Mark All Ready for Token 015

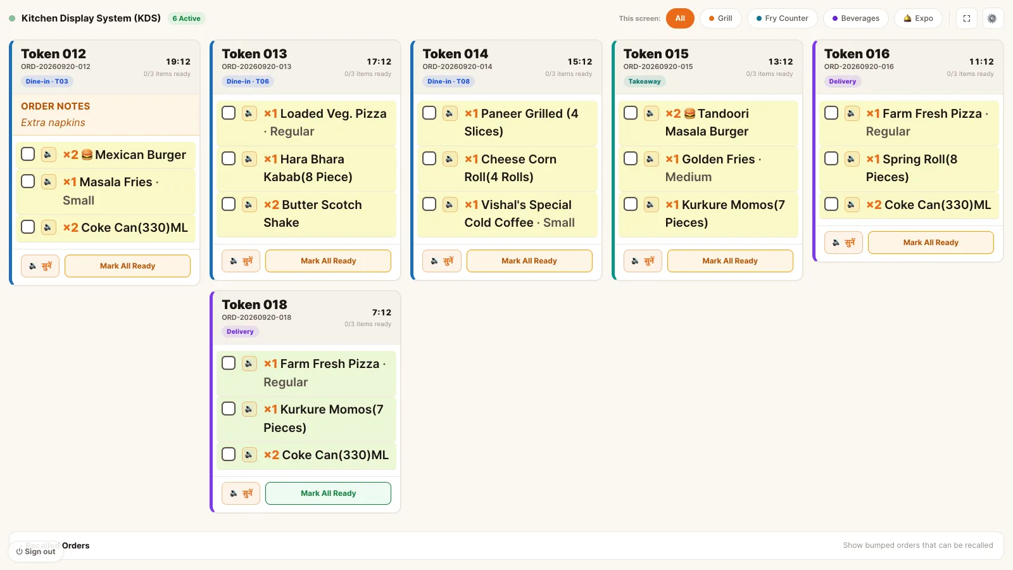(x=730, y=261)
